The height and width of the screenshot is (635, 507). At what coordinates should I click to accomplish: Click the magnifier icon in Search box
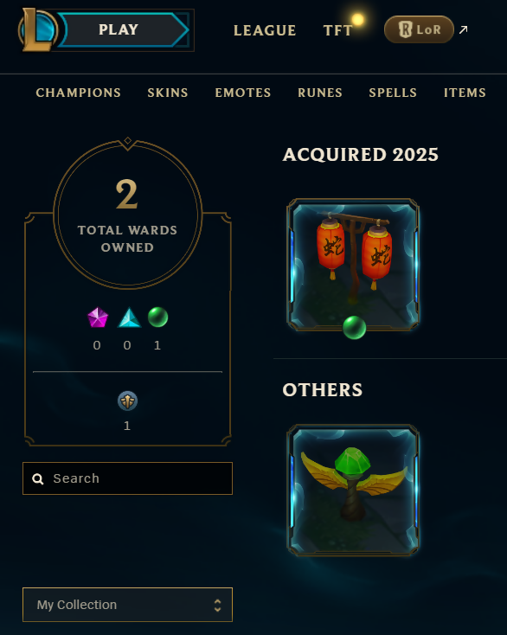(38, 479)
